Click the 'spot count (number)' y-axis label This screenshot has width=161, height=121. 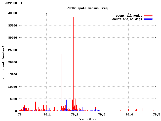(x=3, y=62)
